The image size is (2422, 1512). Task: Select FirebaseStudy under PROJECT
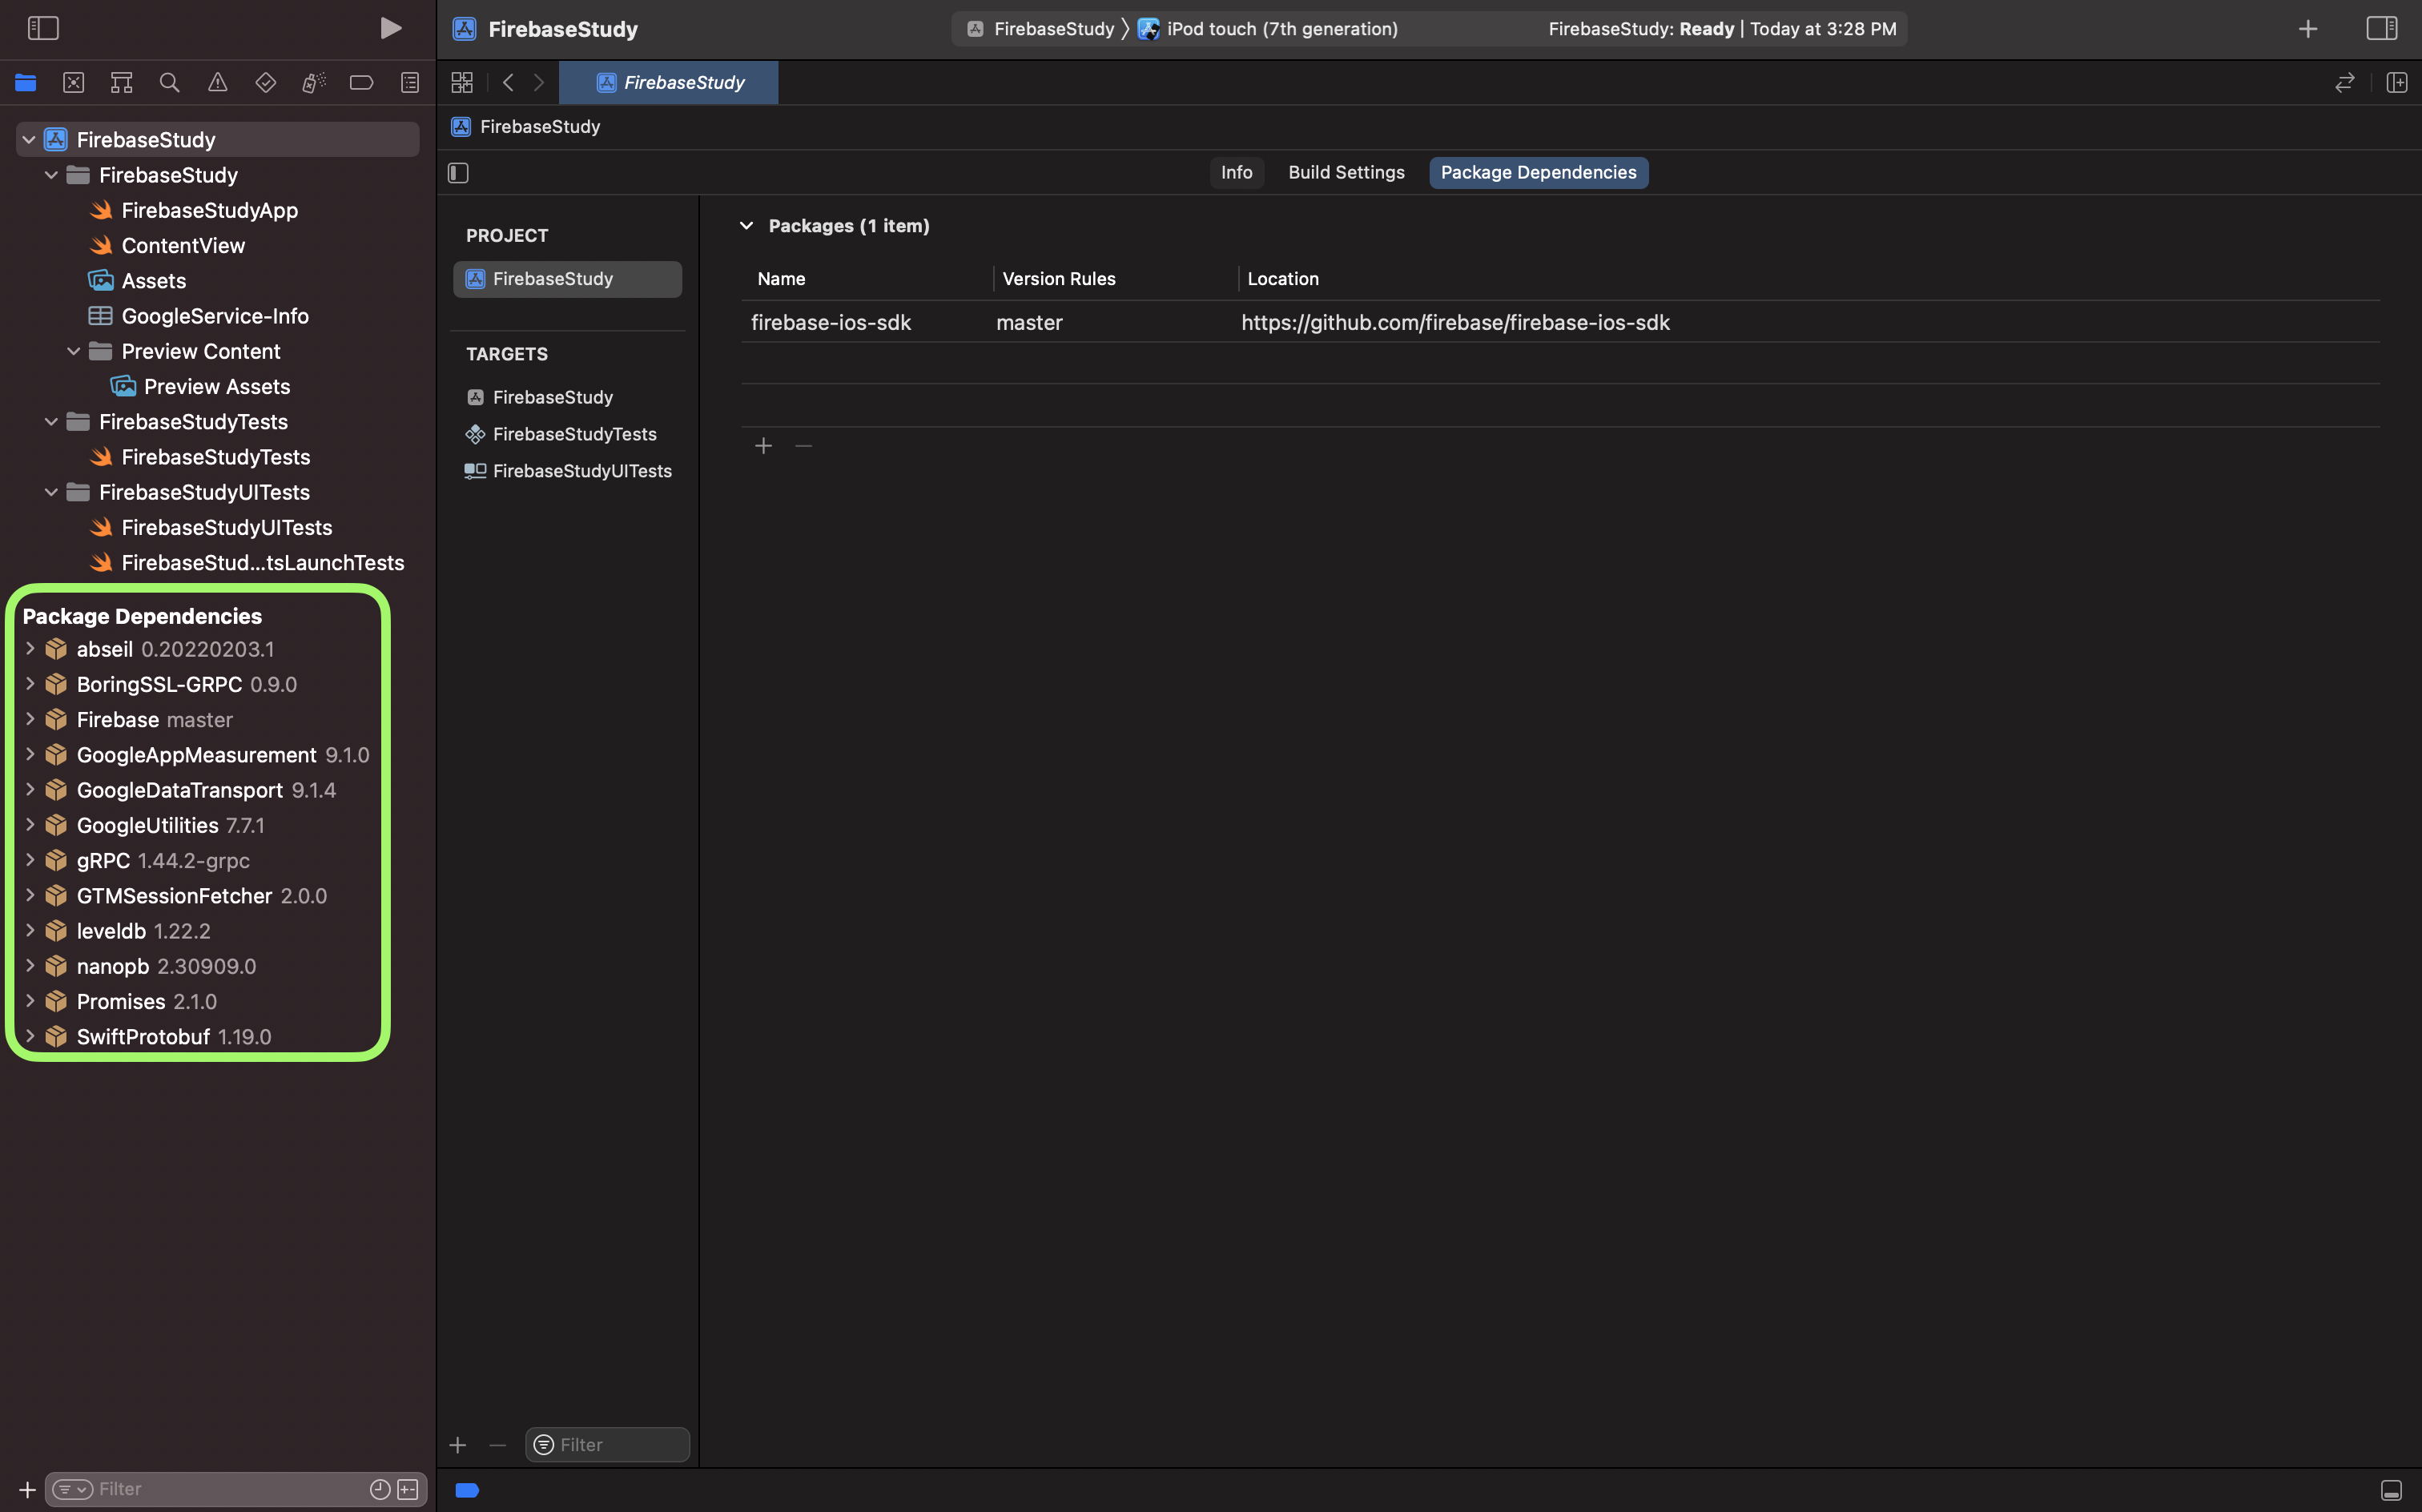click(x=567, y=279)
